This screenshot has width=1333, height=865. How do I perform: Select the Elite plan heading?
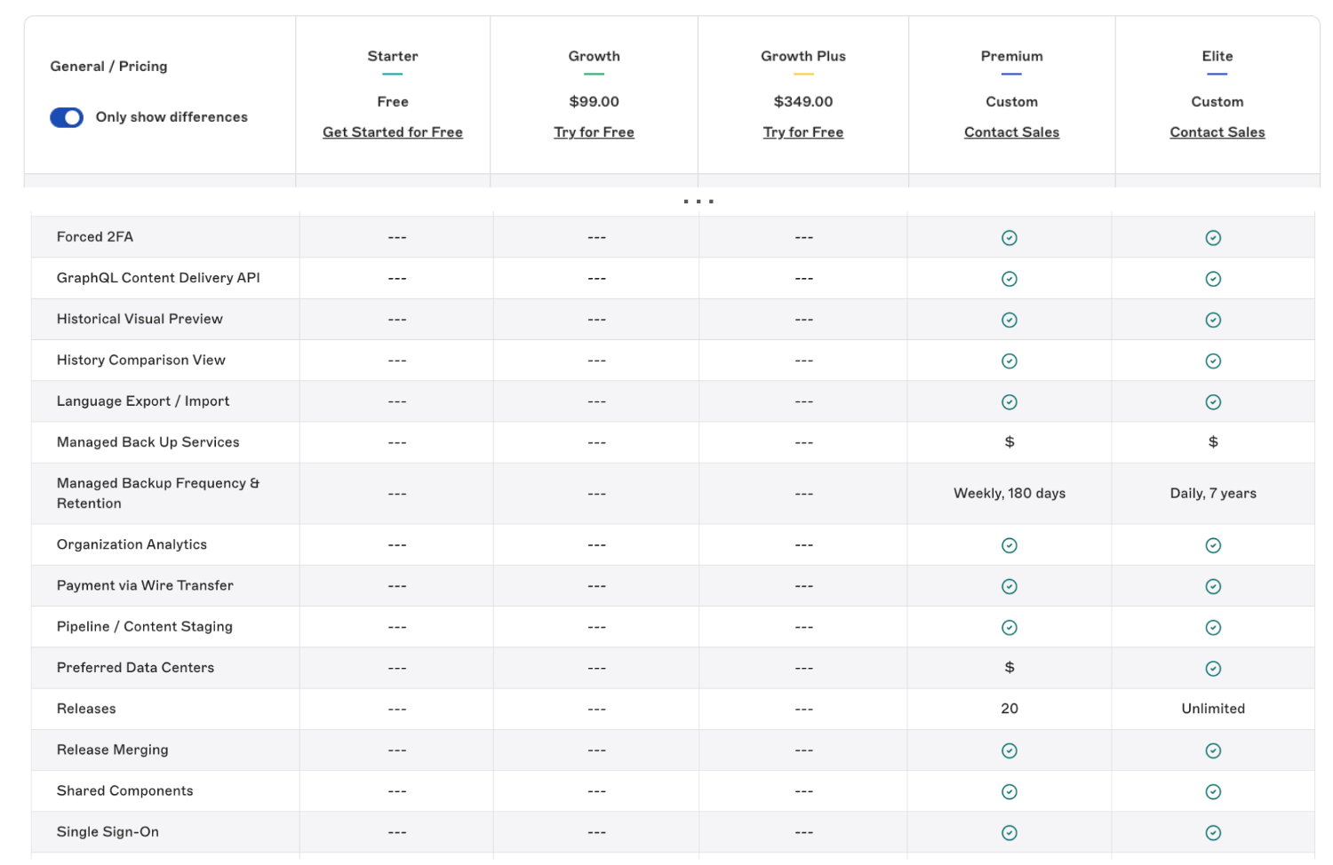(1217, 56)
